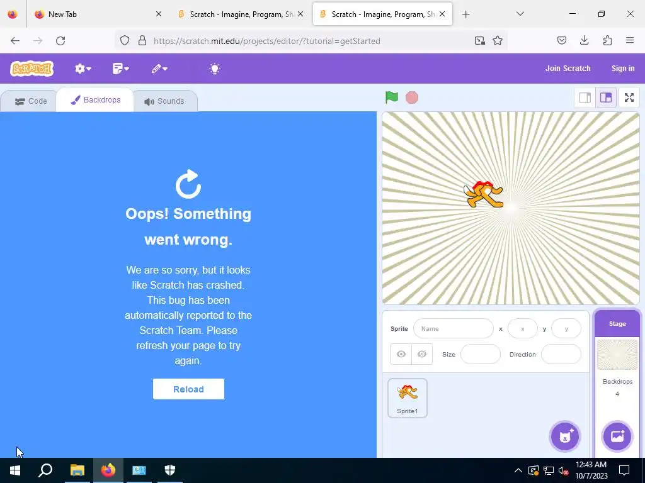The height and width of the screenshot is (483, 645).
Task: Click the Firefox View pinned icon
Action: click(x=13, y=14)
